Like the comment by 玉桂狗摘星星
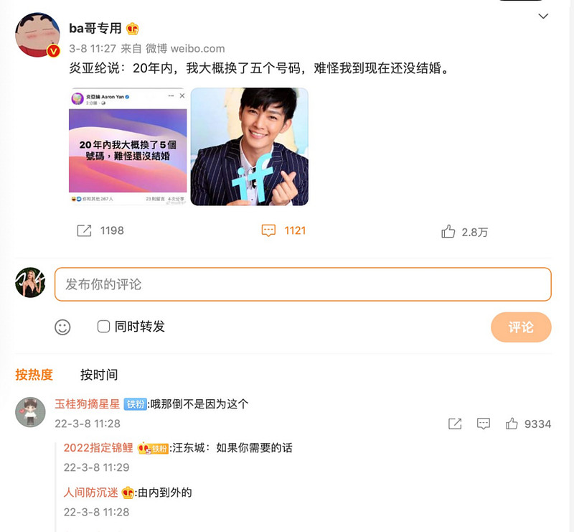This screenshot has height=532, width=574. (x=512, y=424)
